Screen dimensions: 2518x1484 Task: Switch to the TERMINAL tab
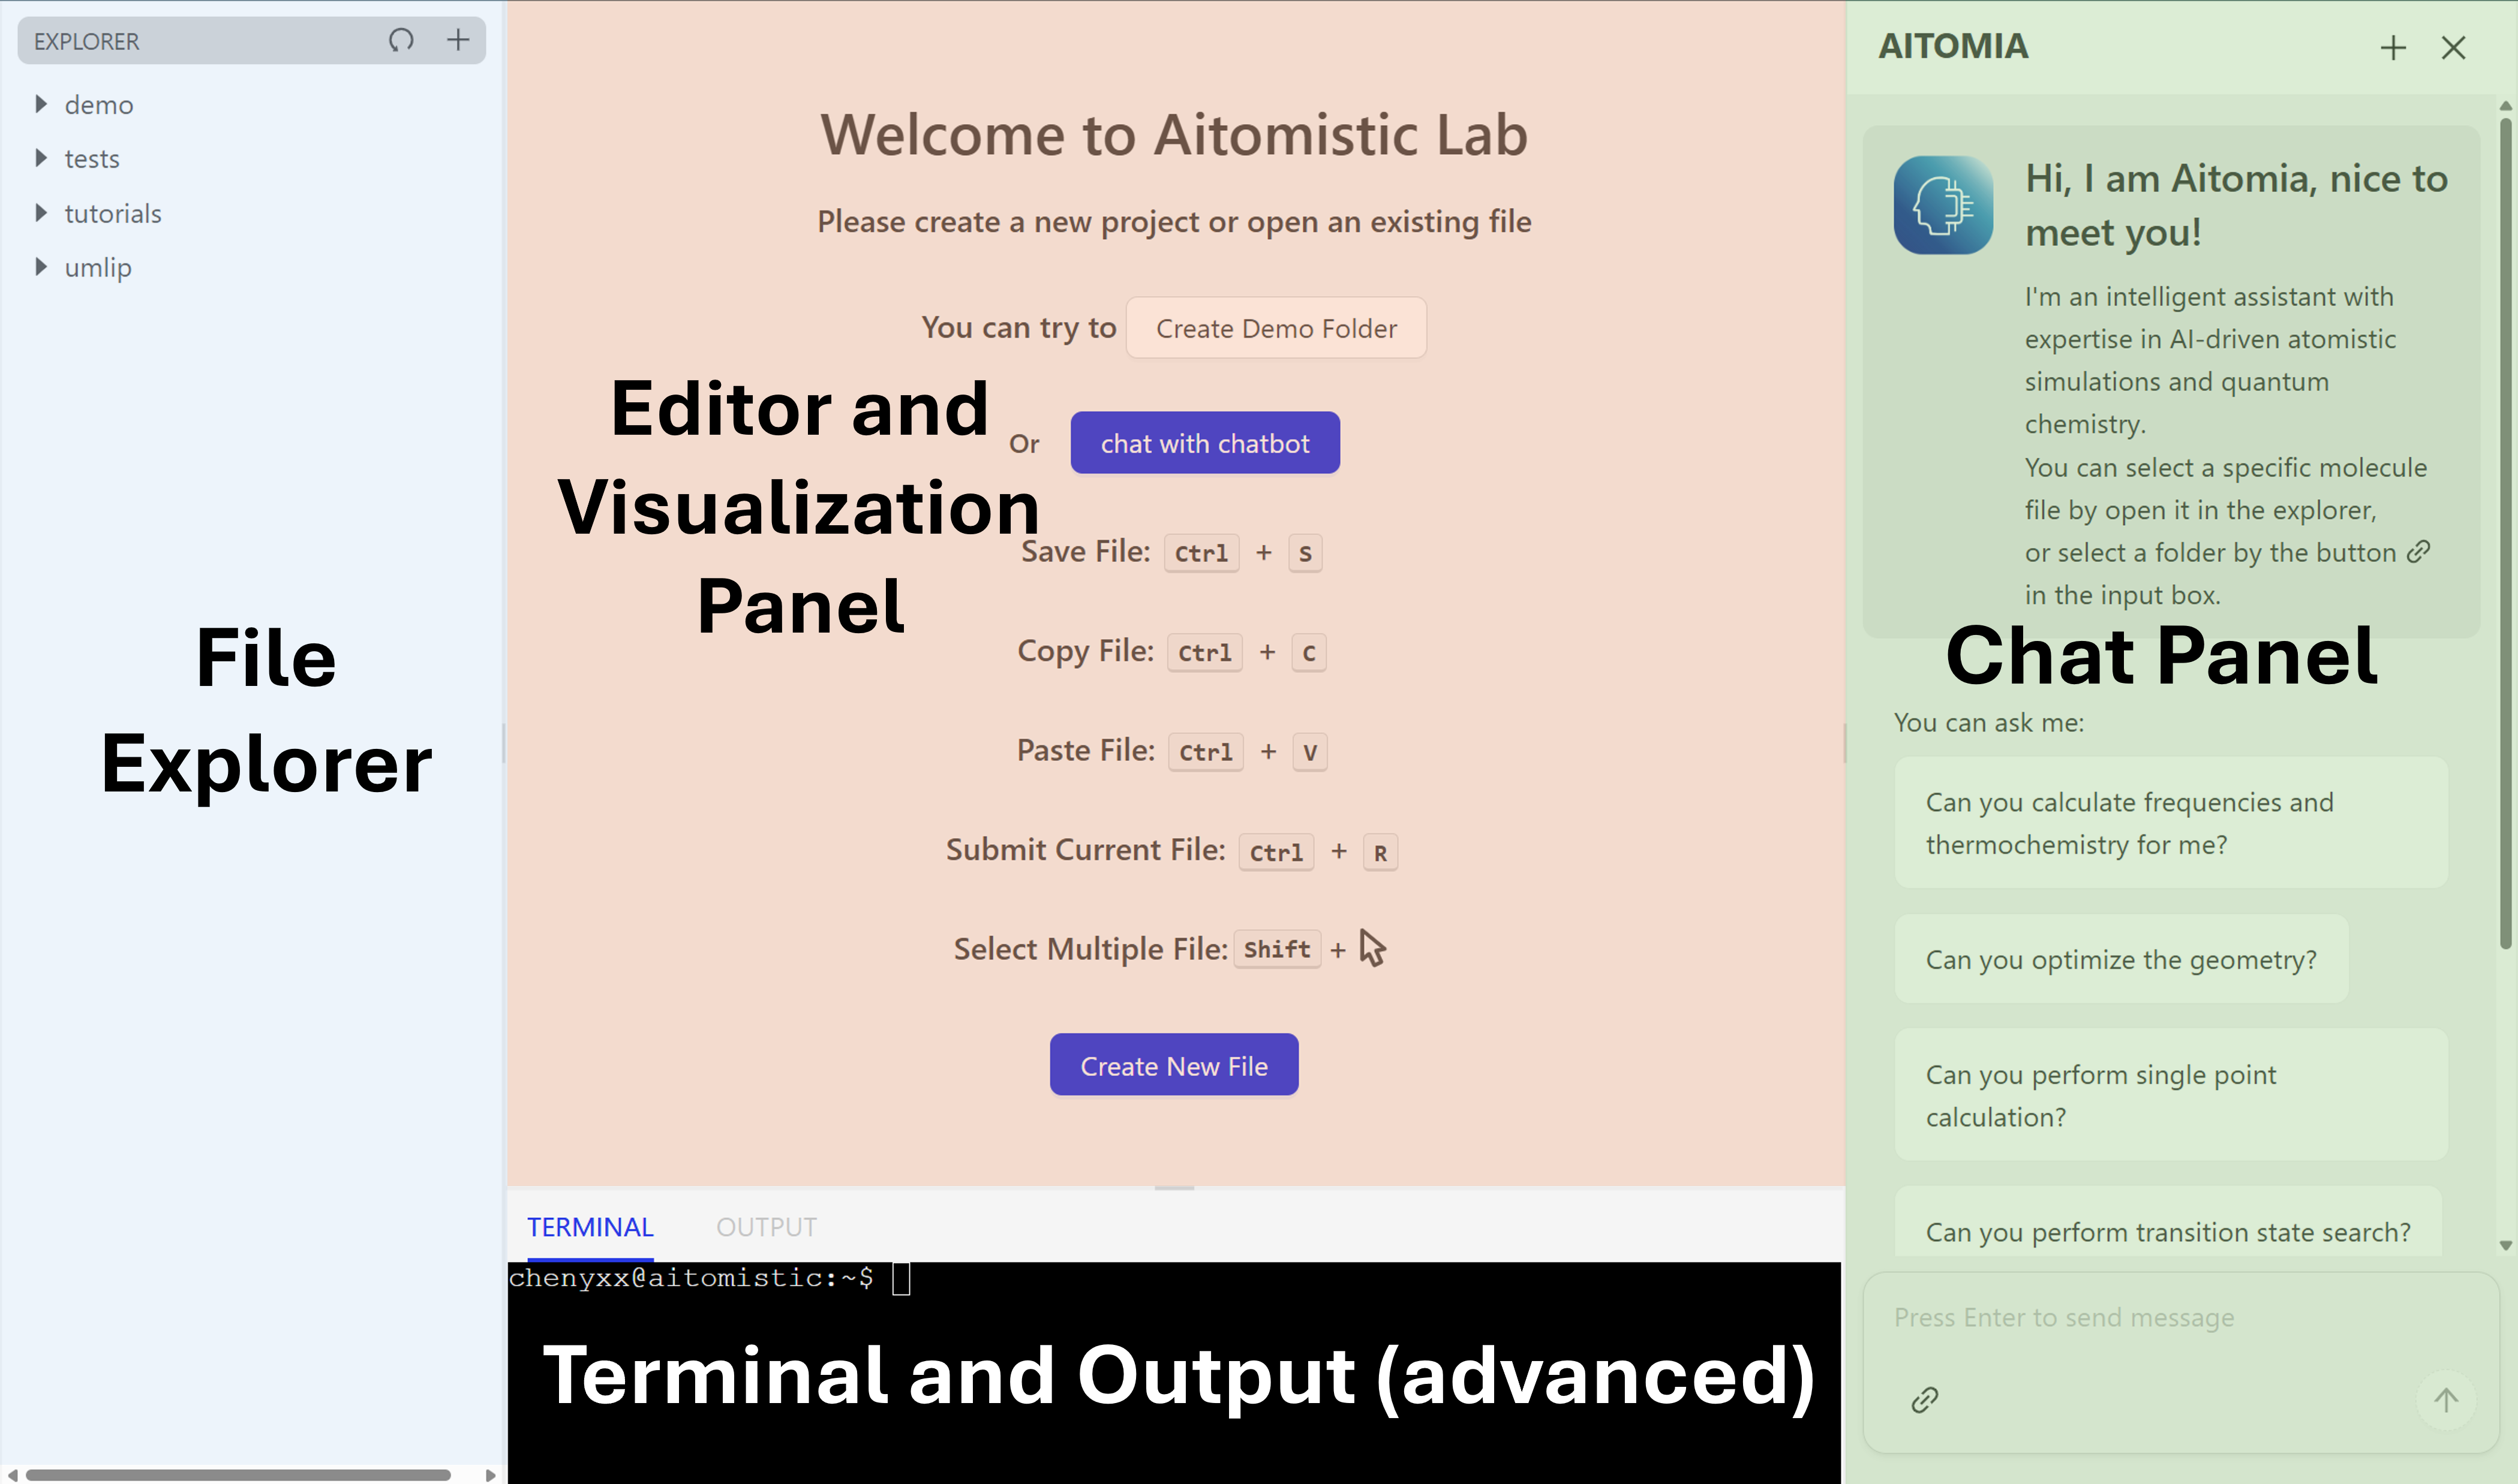click(x=589, y=1227)
